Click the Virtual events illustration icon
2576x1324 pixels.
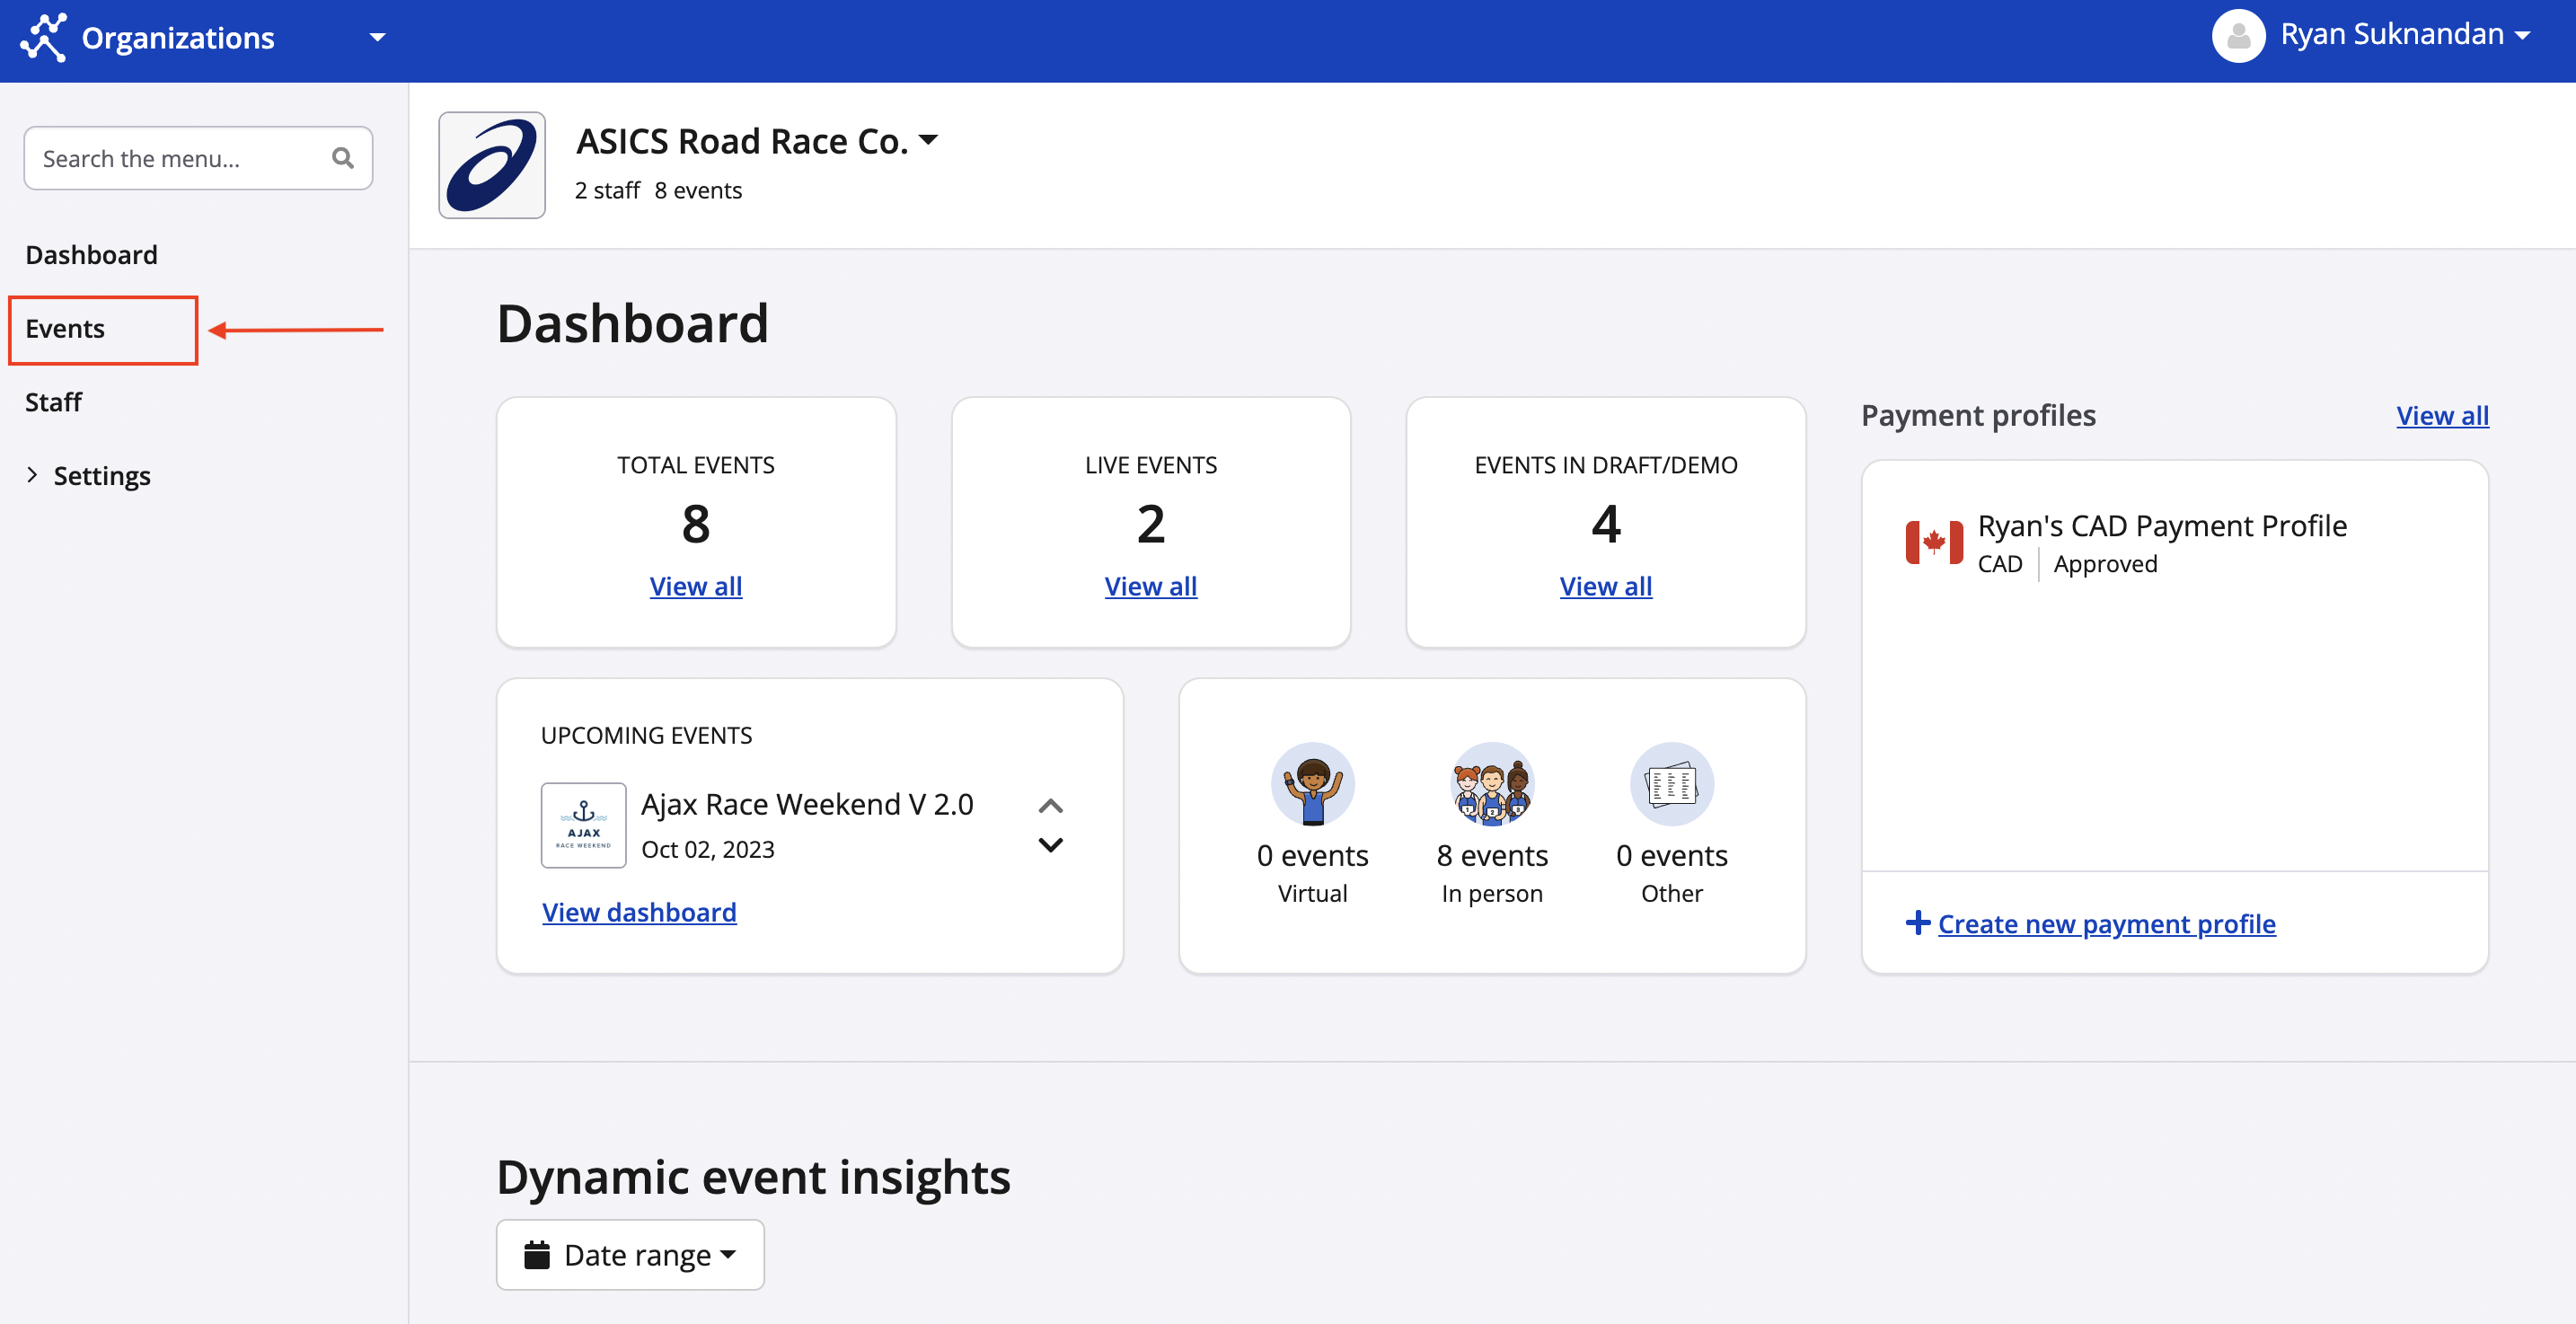[x=1312, y=784]
